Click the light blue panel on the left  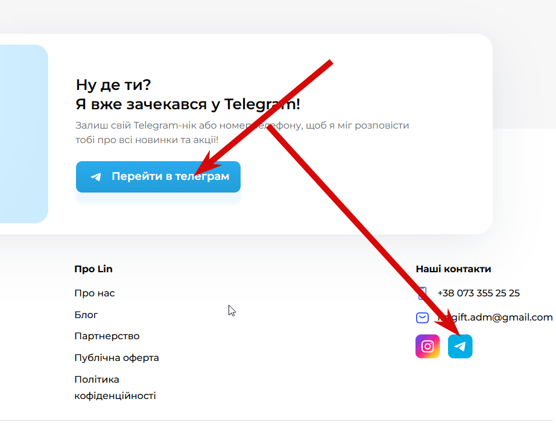tap(24, 134)
